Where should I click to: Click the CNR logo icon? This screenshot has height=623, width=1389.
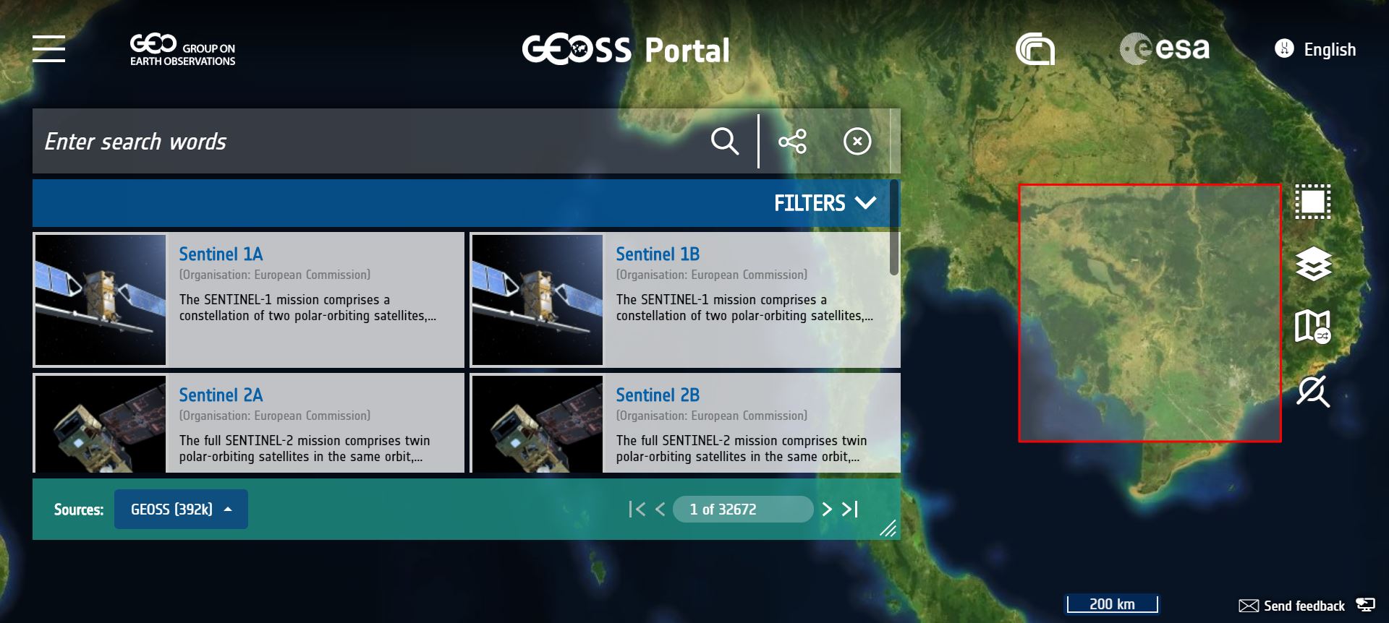point(1035,49)
